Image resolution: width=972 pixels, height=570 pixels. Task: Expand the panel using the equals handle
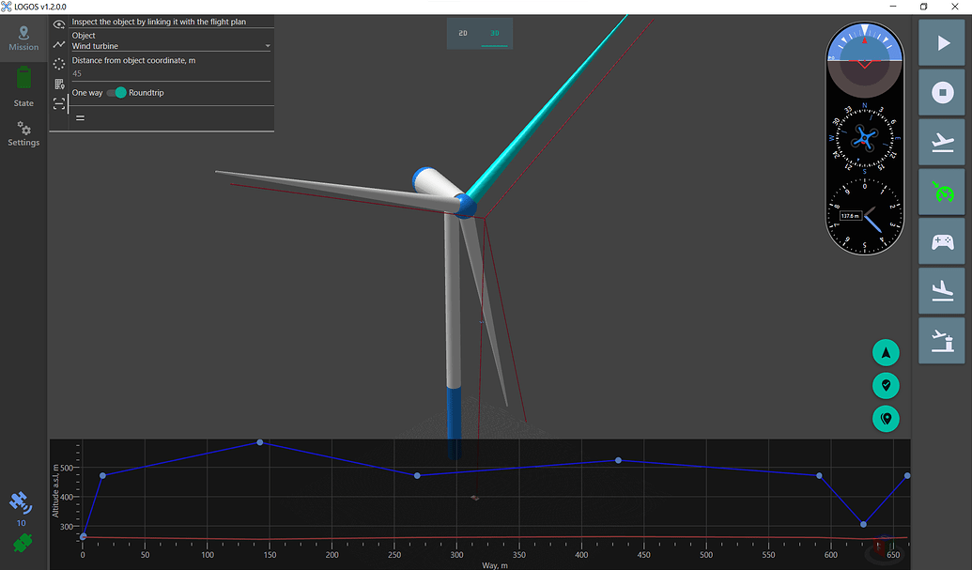pos(80,117)
